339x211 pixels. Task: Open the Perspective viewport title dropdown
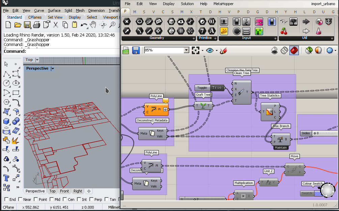pos(53,68)
